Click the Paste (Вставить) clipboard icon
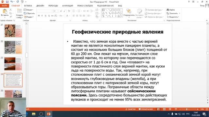209x117 pixels. [x=5, y=11]
